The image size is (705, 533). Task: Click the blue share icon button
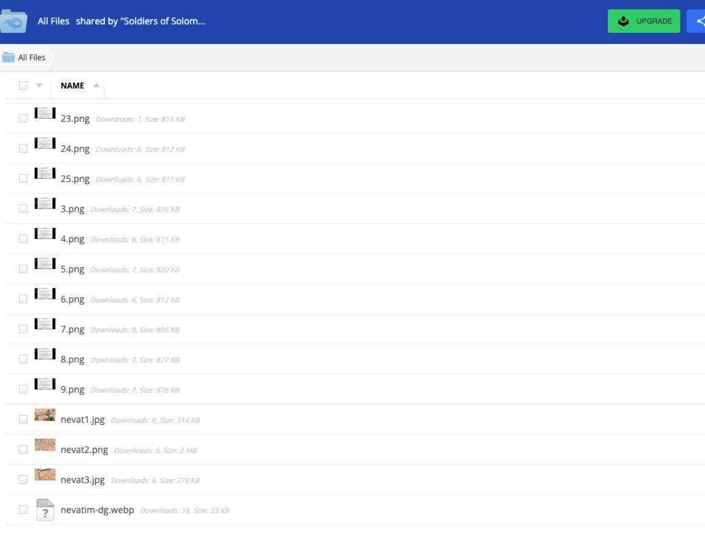[697, 21]
